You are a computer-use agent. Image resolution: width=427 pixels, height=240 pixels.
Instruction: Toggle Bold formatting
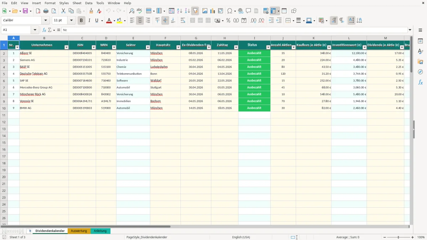[x=81, y=21]
